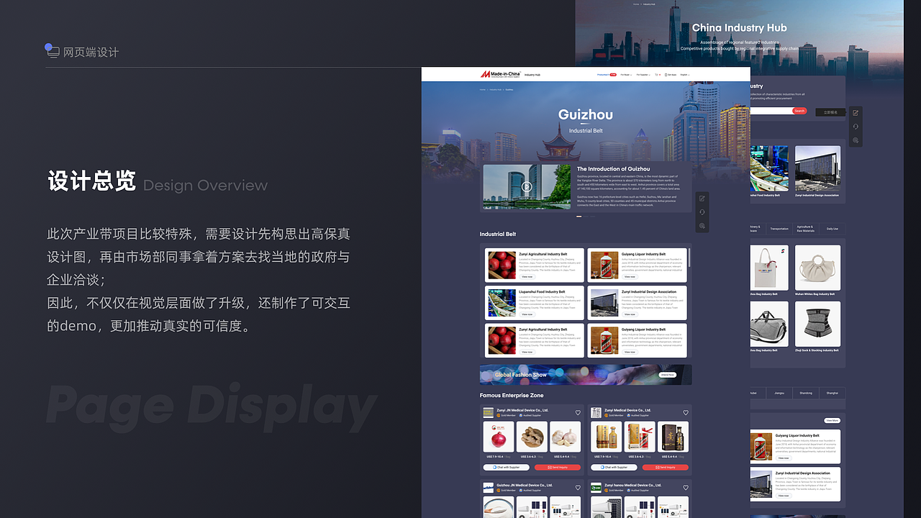Click the Get Apps phone icon
Image resolution: width=921 pixels, height=518 pixels.
(x=666, y=75)
